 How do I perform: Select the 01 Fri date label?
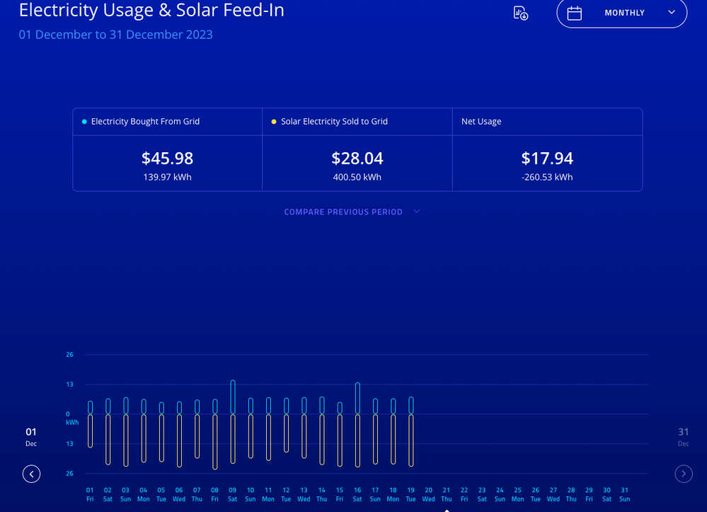tap(90, 494)
